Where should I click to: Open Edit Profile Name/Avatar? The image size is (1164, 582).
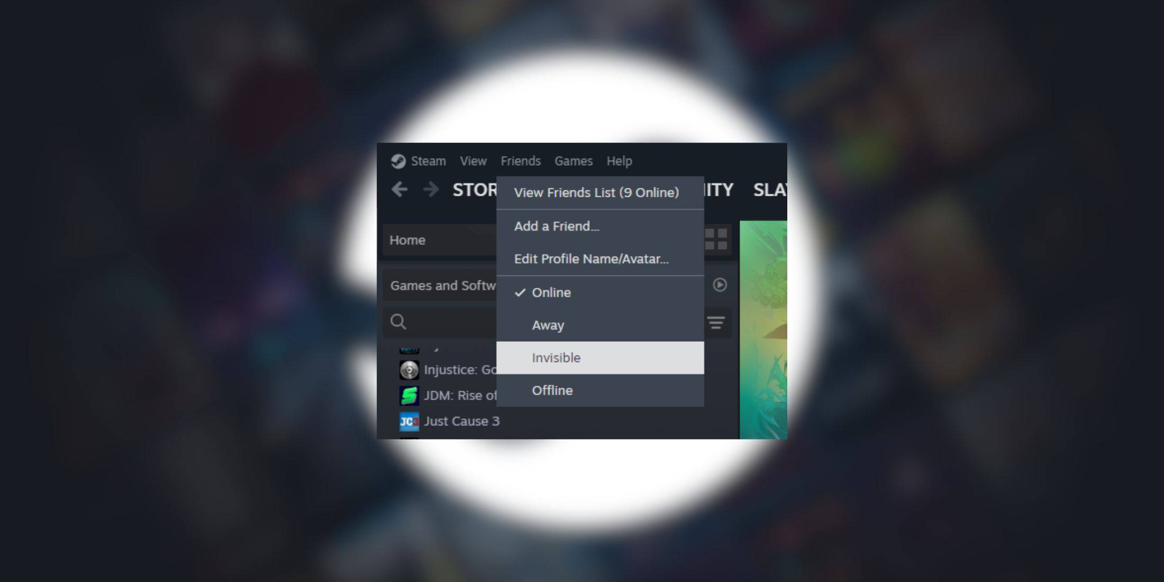pyautogui.click(x=592, y=259)
